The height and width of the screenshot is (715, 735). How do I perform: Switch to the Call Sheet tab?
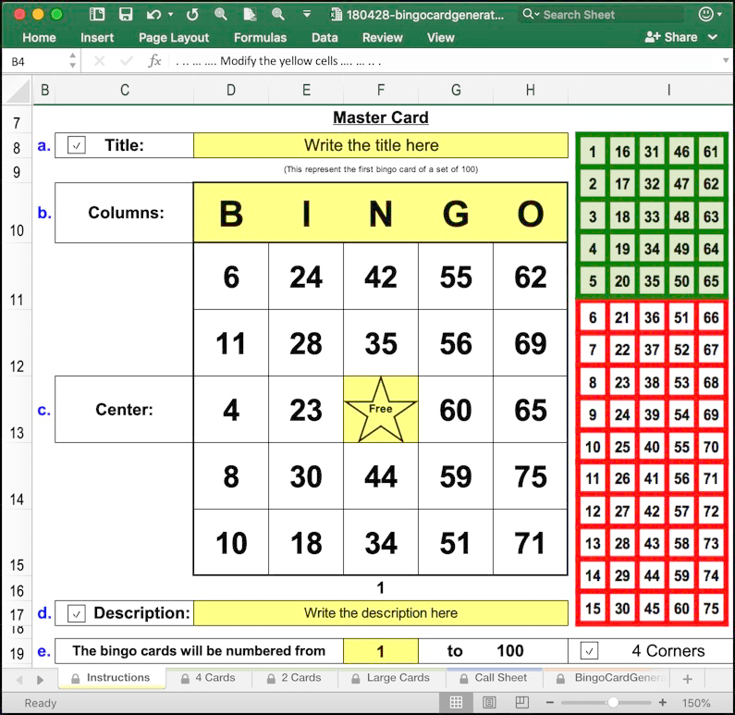[x=494, y=678]
